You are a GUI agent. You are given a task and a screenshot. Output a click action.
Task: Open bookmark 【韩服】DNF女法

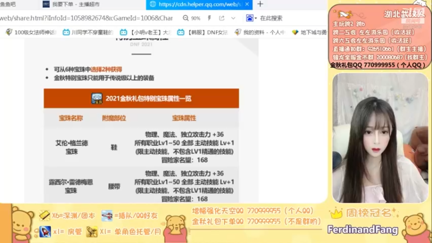pos(202,32)
